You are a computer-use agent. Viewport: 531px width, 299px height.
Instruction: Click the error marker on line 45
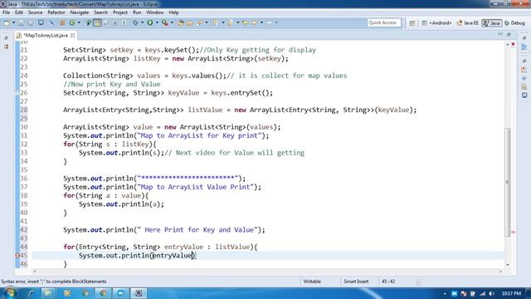click(17, 256)
